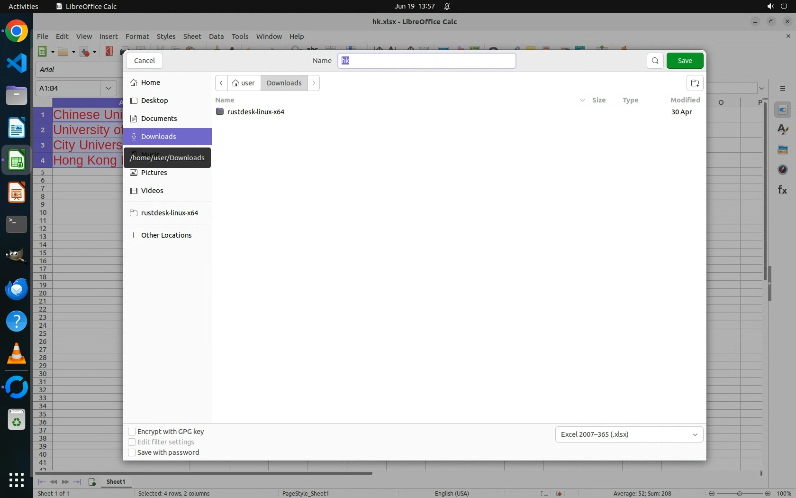Toggle Edit filter settings checkbox
796x498 pixels.
click(132, 442)
